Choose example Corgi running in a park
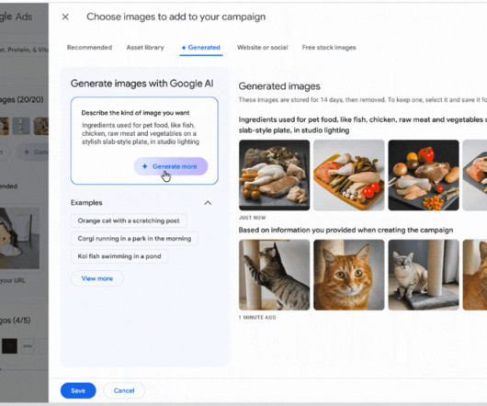Screen dimensions: 487x406 (134, 239)
